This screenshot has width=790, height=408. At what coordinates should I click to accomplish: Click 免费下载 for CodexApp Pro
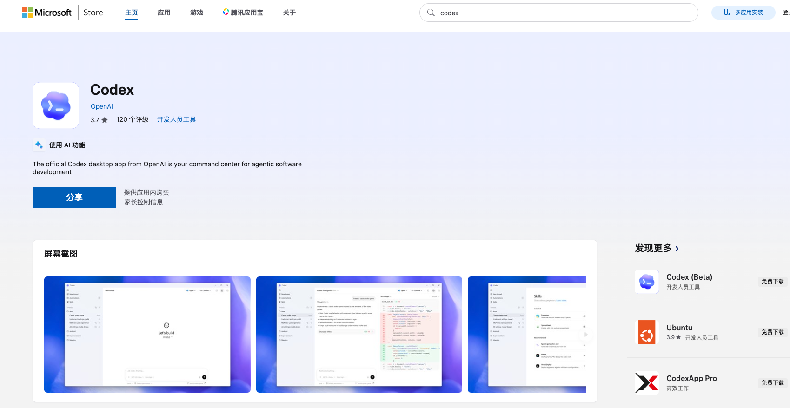click(x=773, y=383)
